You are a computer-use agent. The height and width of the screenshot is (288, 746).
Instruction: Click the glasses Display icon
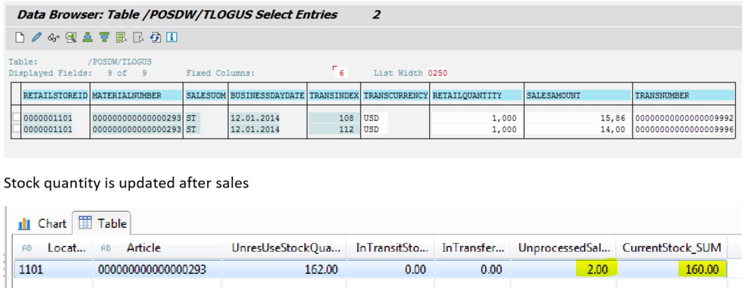pyautogui.click(x=53, y=37)
